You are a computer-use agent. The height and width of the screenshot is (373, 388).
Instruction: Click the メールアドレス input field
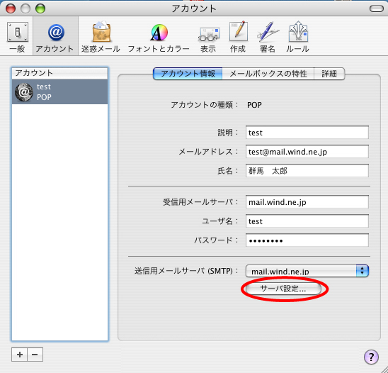(307, 152)
